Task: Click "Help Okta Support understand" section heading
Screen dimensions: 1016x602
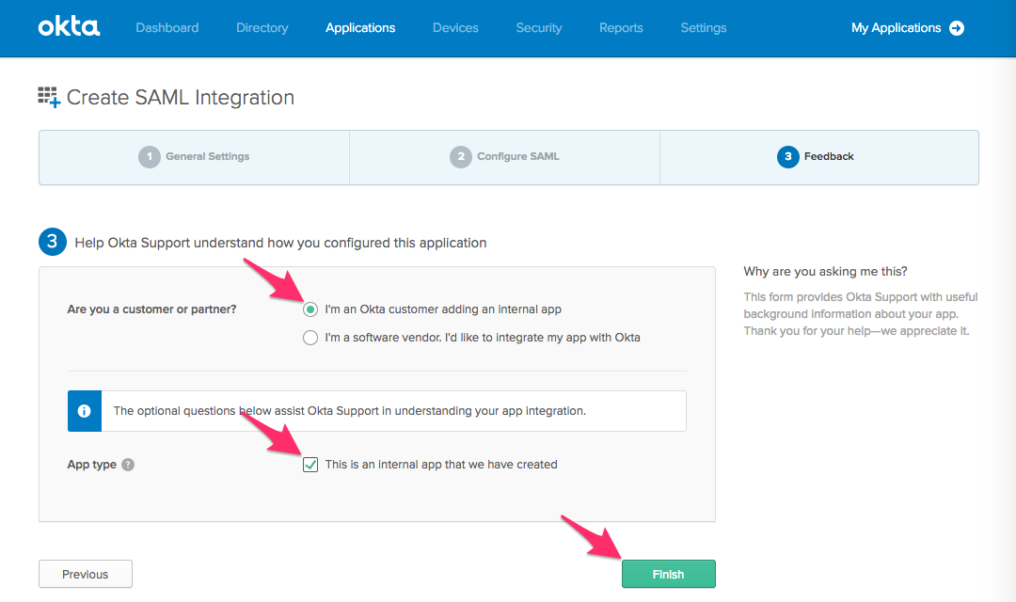Action: click(x=280, y=243)
